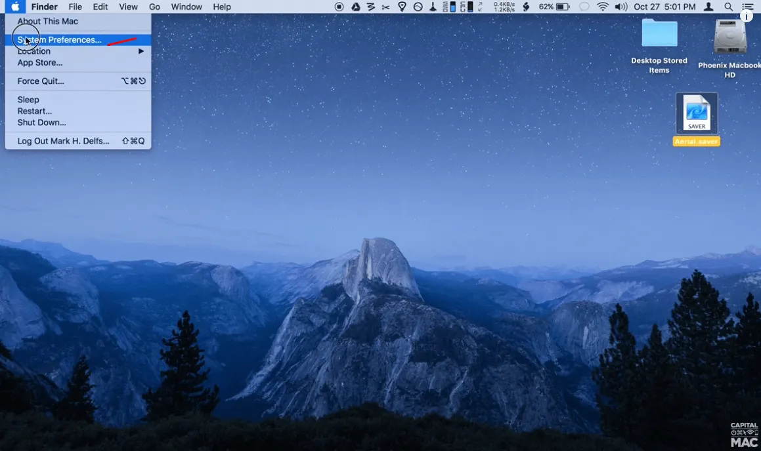Viewport: 761px width, 451px height.
Task: Click the date and time Oct 27
Action: pyautogui.click(x=664, y=7)
